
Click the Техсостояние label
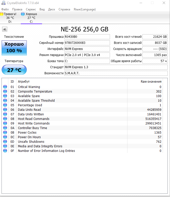(x=14, y=37)
